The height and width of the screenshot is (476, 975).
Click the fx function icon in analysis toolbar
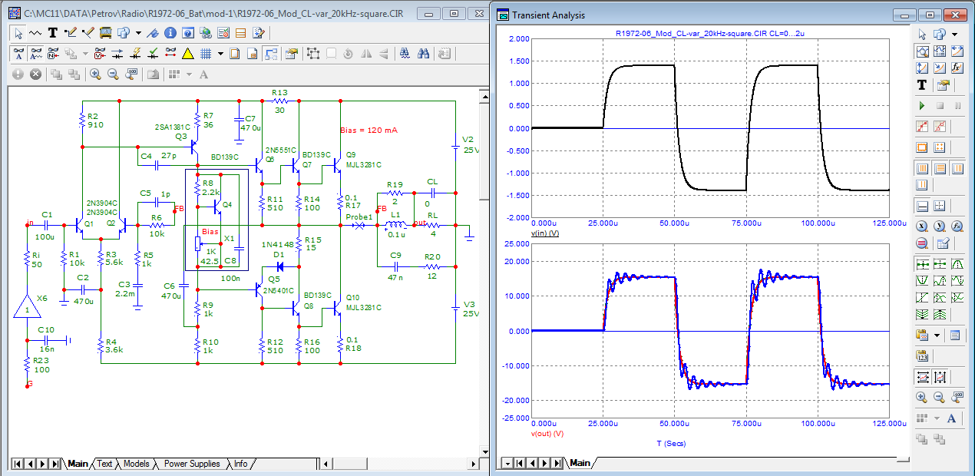pos(957,68)
